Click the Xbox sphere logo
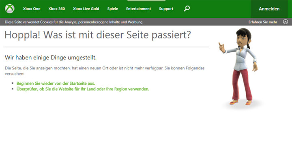Viewport: 292px width, 146px height. 10,9
